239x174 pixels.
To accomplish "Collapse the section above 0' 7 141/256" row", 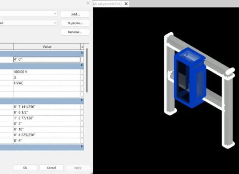I will point(82,100).
